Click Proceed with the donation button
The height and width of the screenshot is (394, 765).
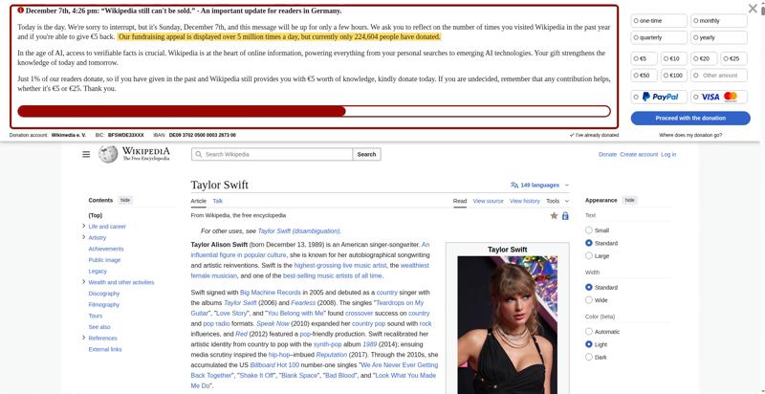[x=689, y=118]
